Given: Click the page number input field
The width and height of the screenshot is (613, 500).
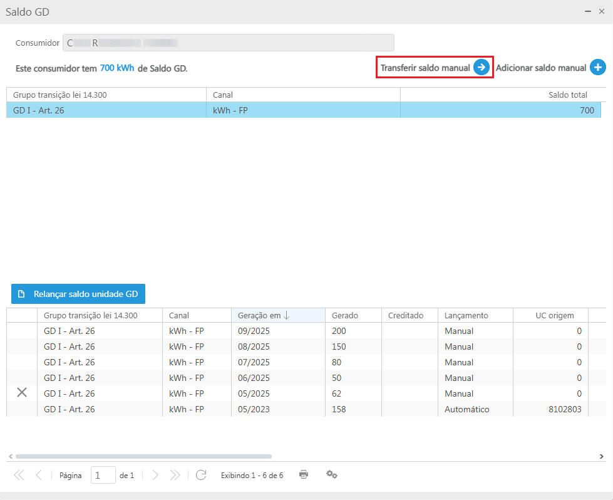Looking at the screenshot, I should 103,475.
